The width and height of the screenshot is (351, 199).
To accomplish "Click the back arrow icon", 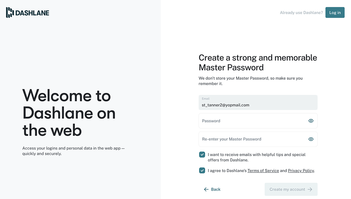I will click(x=206, y=189).
